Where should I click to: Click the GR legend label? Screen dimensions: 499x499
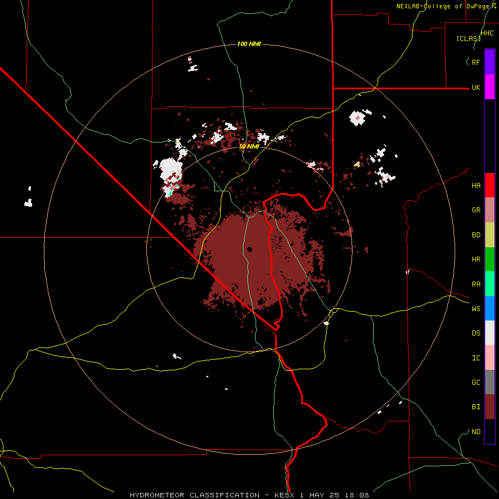tap(476, 210)
